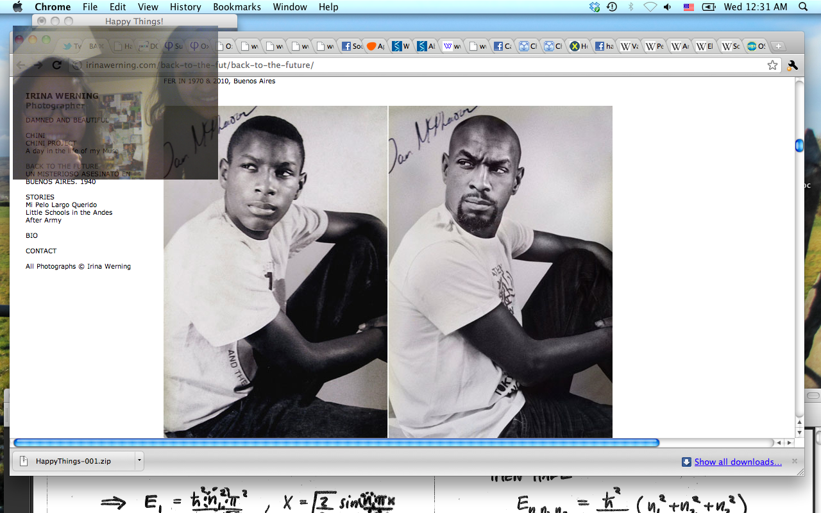
Task: Reload the page with the refresh icon
Action: (x=56, y=65)
